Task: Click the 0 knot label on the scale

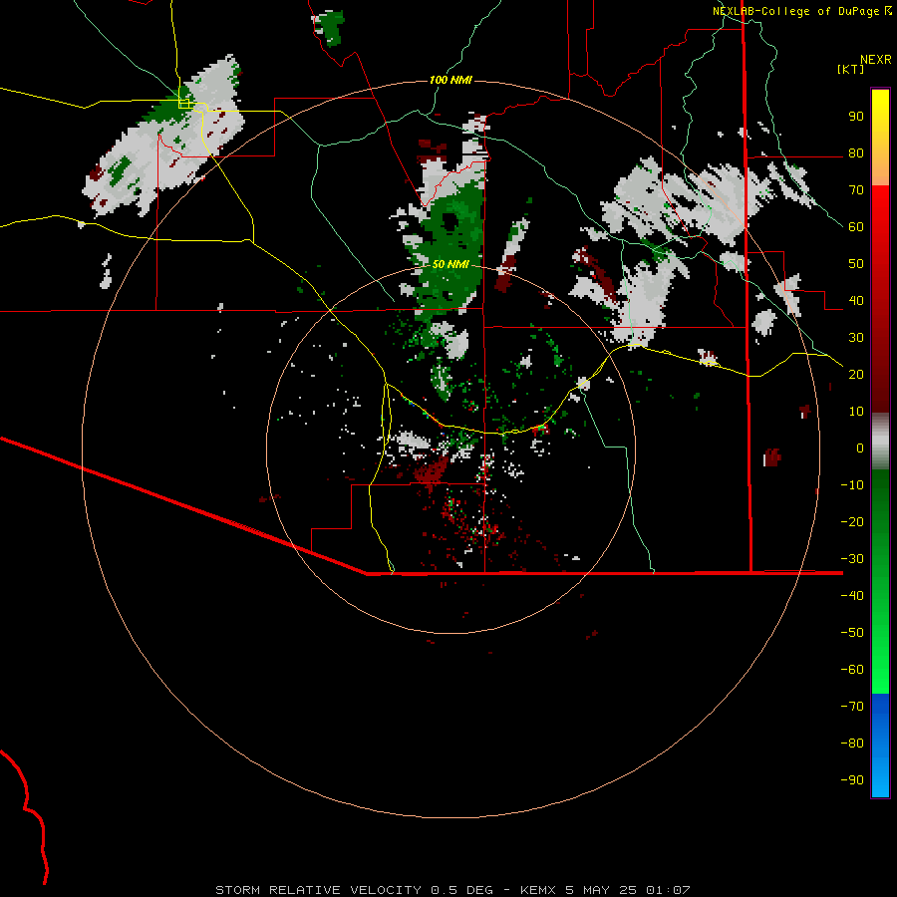Action: click(x=860, y=448)
